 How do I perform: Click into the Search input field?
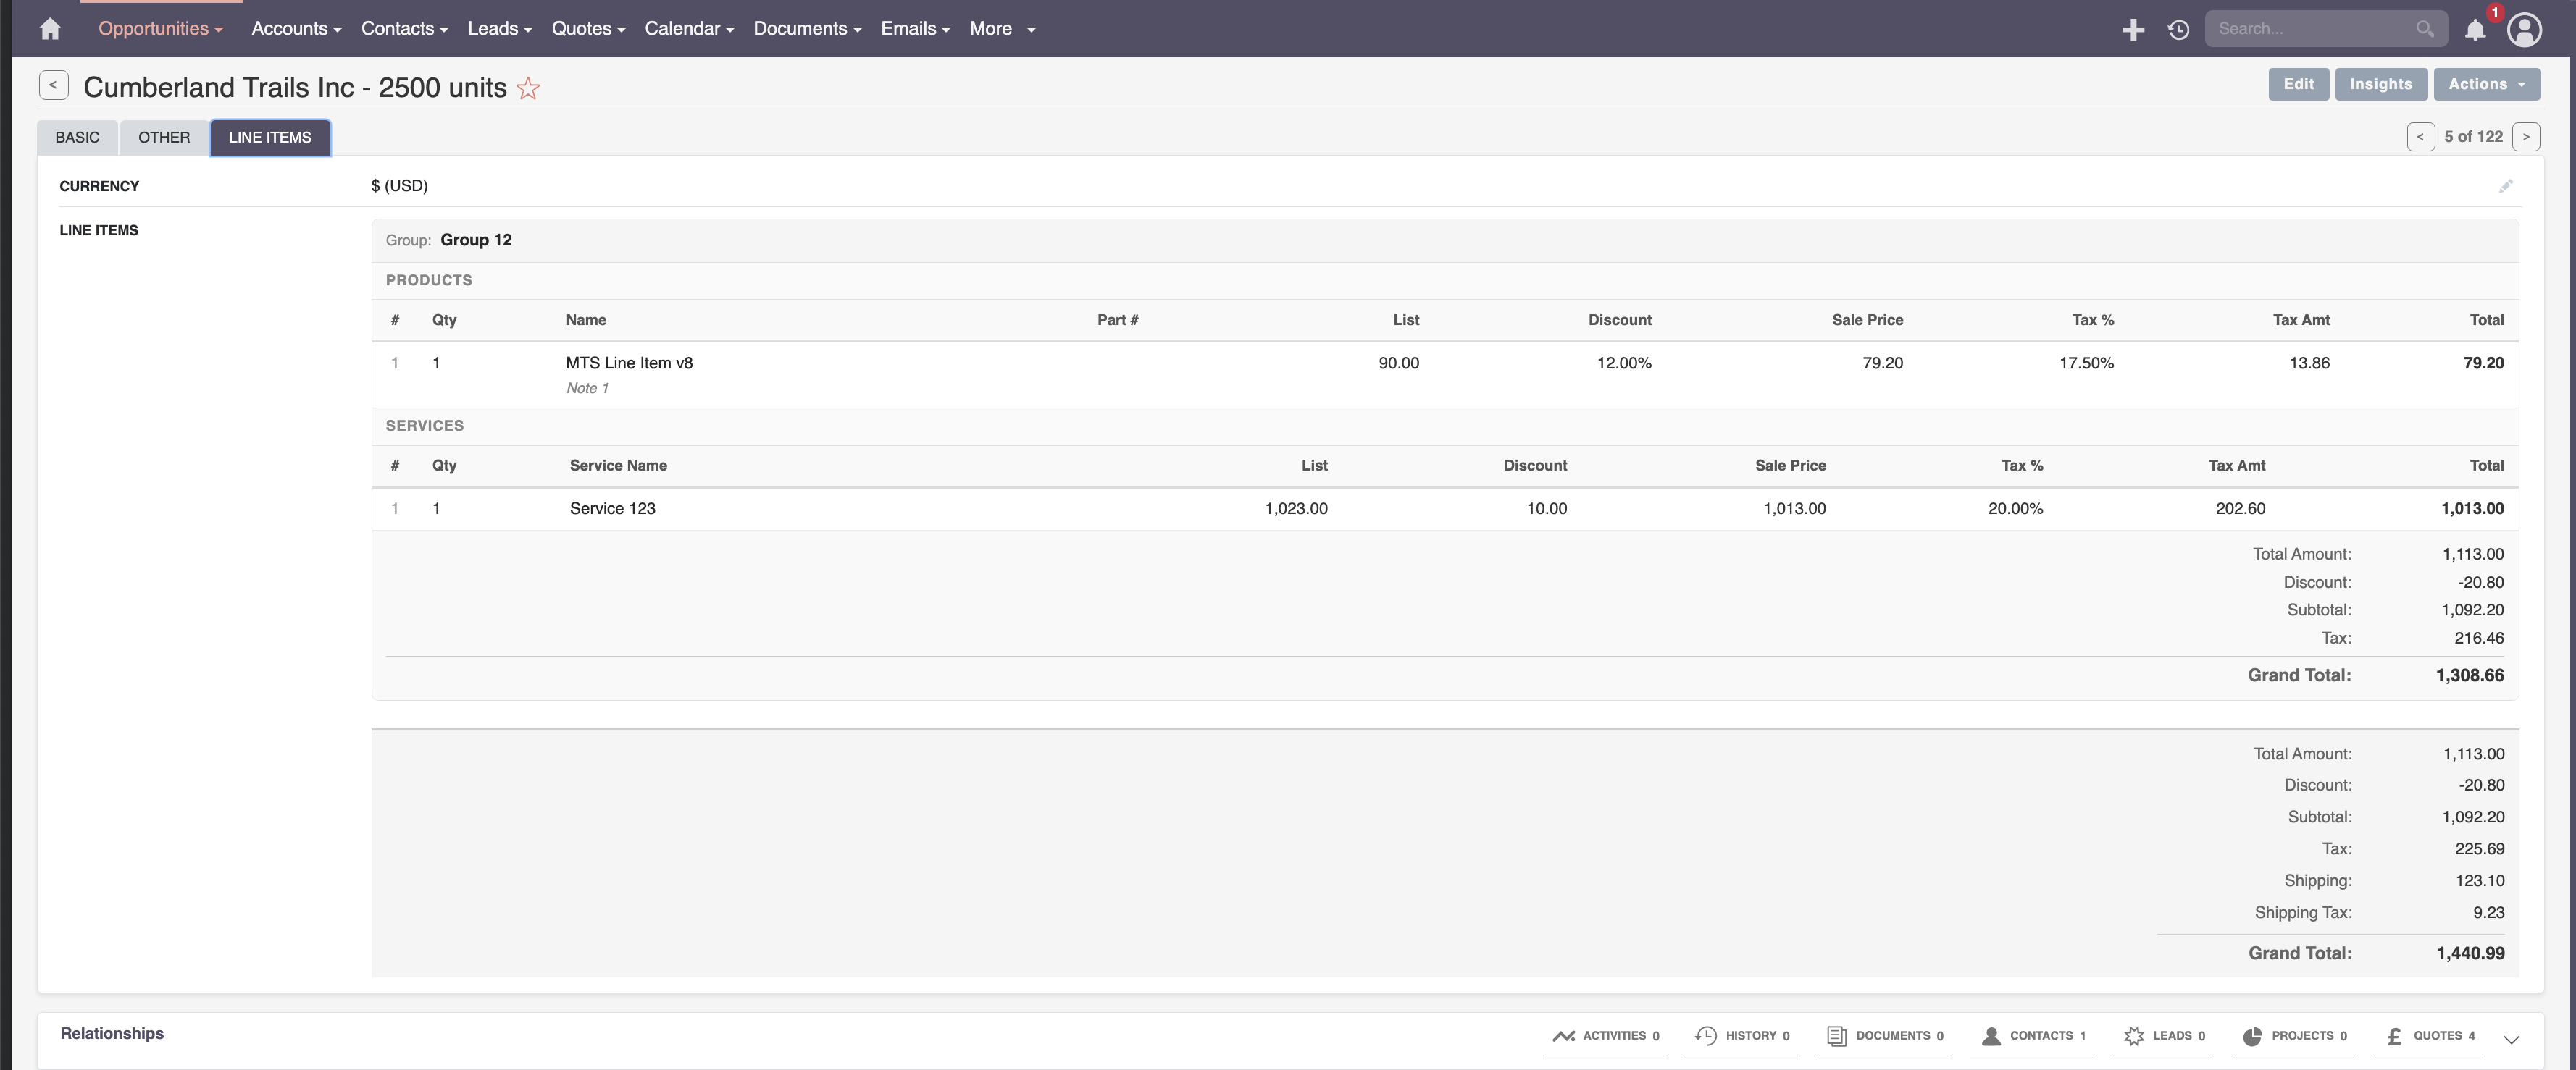pyautogui.click(x=2310, y=29)
